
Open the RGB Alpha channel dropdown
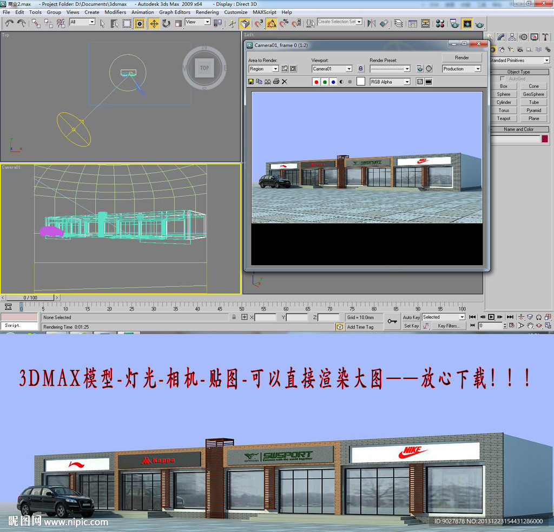[x=390, y=82]
